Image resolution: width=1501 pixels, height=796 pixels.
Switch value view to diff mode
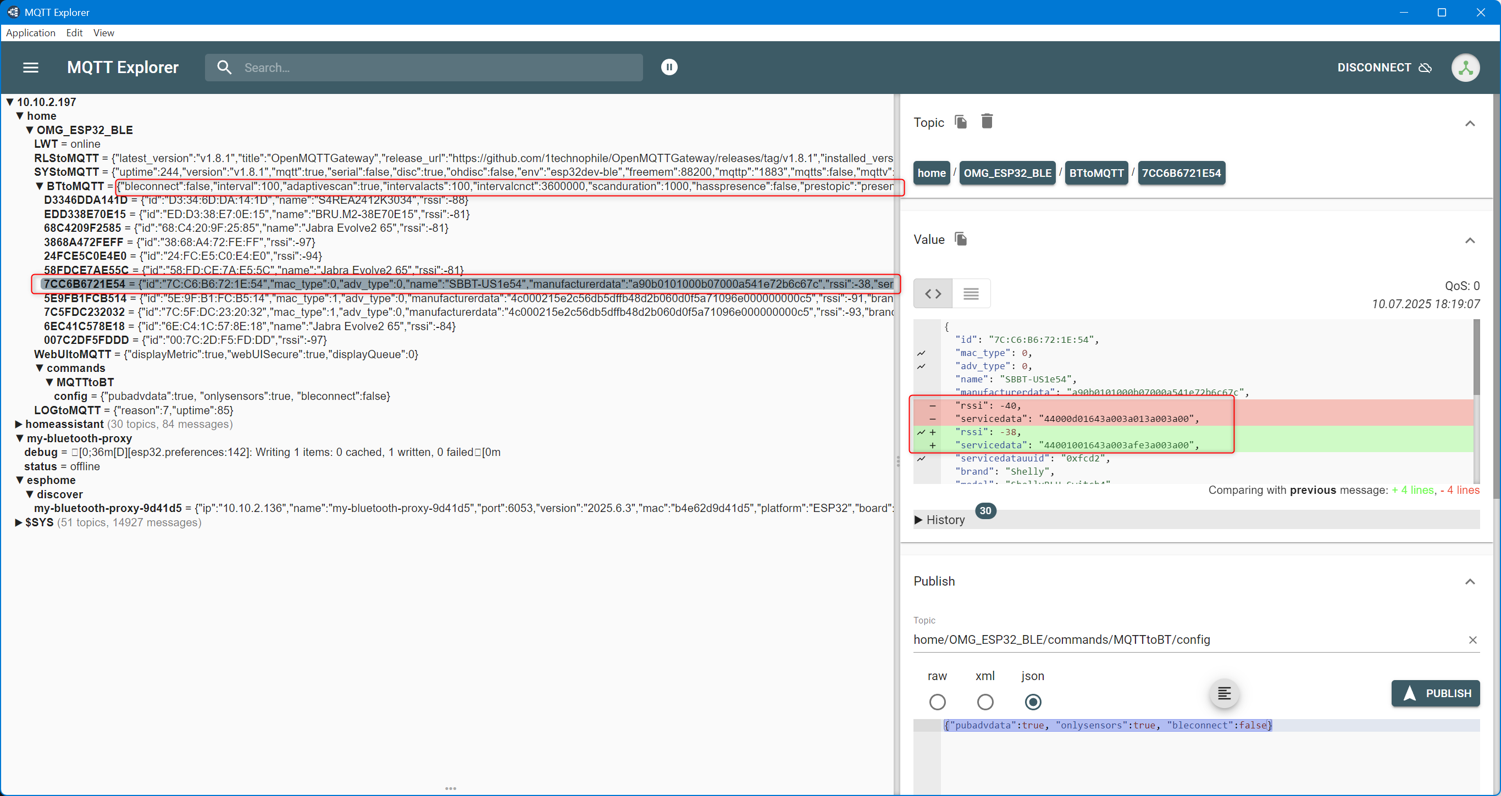pyautogui.click(x=933, y=293)
